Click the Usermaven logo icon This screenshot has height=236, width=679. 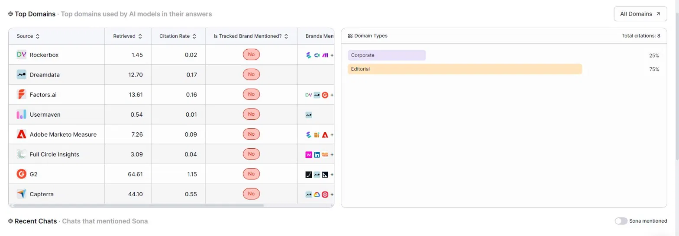point(22,115)
